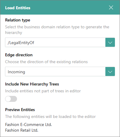Toggle Include New Hierarchy Trees switch
The image size is (120, 137).
[11, 99]
